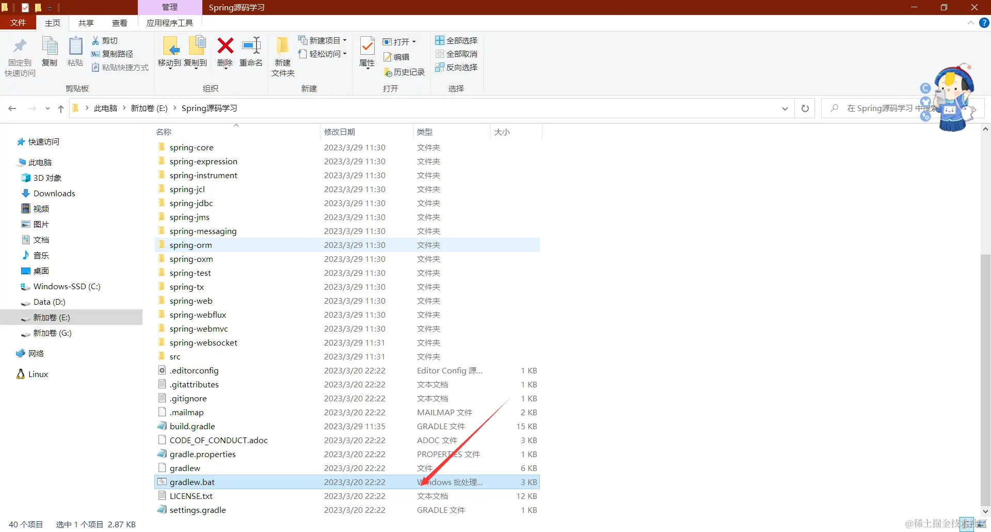This screenshot has height=532, width=991.
Task: Open Linux in the navigation pane
Action: click(33, 374)
